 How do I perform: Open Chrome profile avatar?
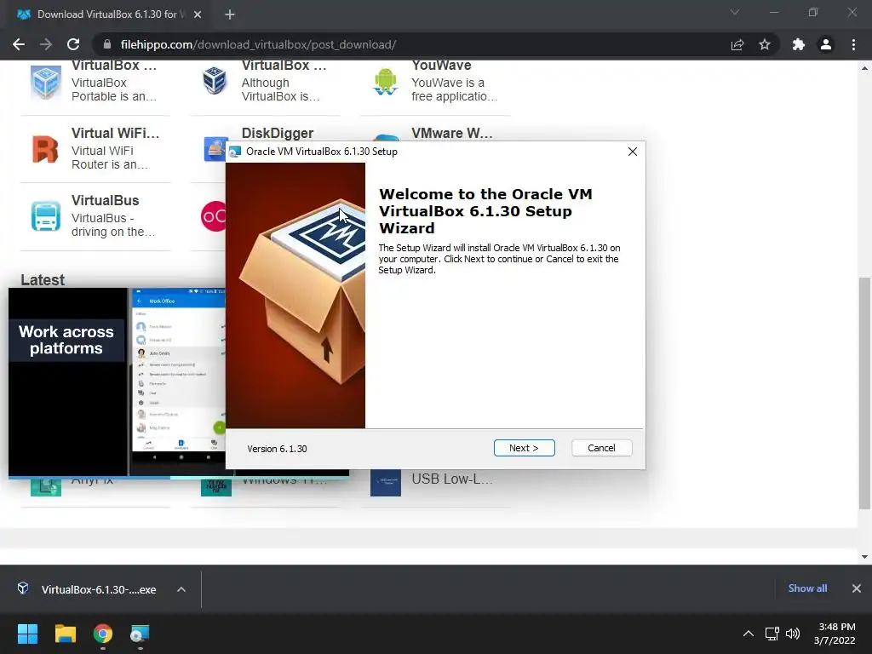(826, 44)
